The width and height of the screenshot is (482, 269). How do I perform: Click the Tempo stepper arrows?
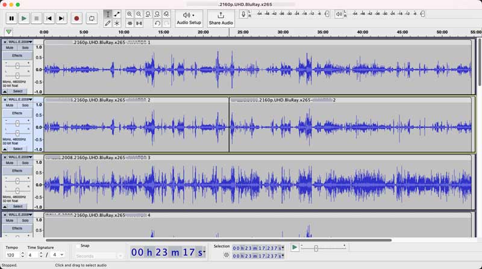click(x=22, y=255)
